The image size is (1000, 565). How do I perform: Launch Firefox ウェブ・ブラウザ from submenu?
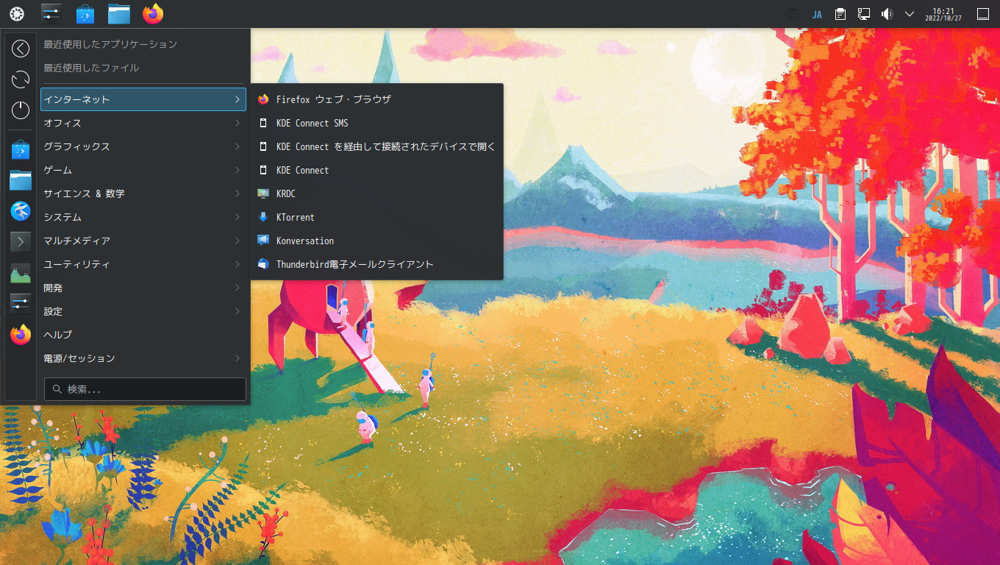[376, 99]
